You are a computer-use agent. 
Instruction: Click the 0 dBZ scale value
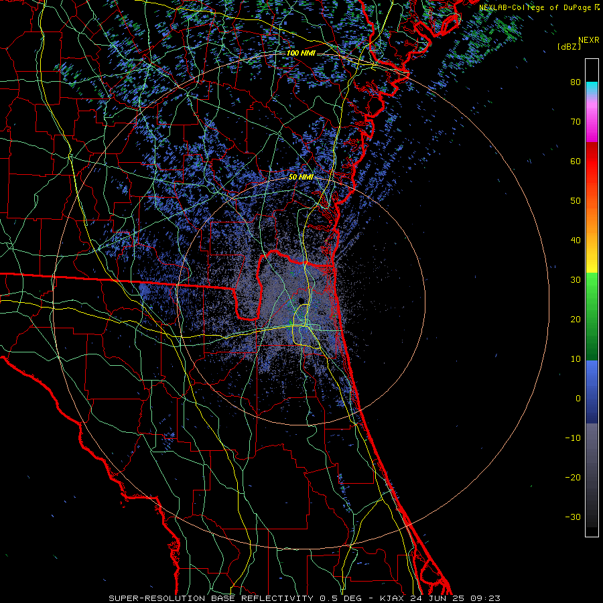point(578,399)
